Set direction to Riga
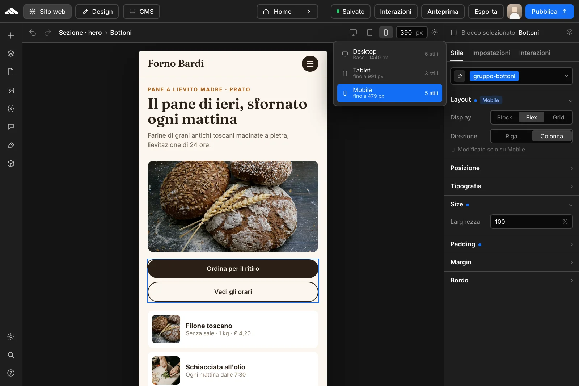The width and height of the screenshot is (579, 386). [x=511, y=136]
